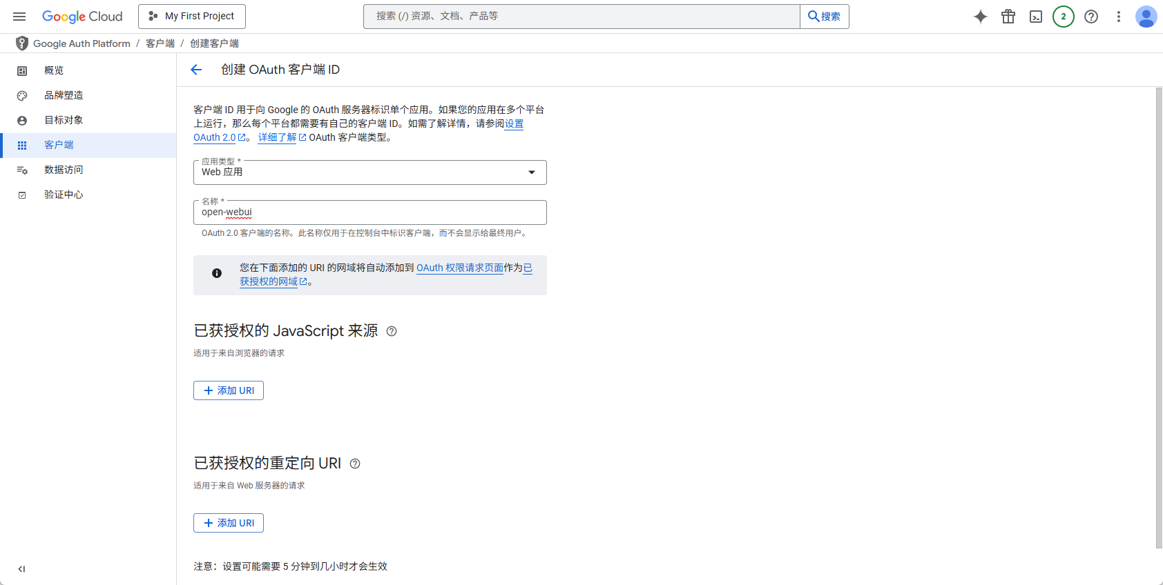
Task: Activate the Cloud Shell terminal icon
Action: click(x=1036, y=17)
